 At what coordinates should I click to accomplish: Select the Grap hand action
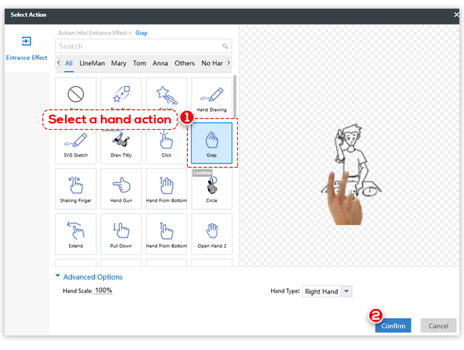(x=211, y=143)
